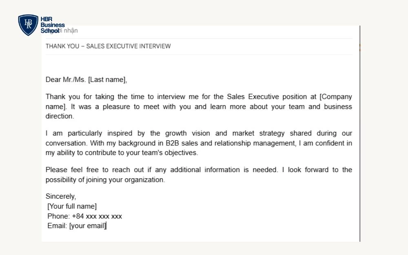The height and width of the screenshot is (255, 408).
Task: Click the [Company name] placeholder text
Action: pos(199,102)
